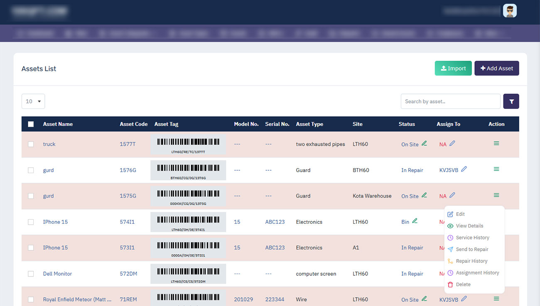
Task: Open action menu icon for asset 1576G
Action: 496,169
